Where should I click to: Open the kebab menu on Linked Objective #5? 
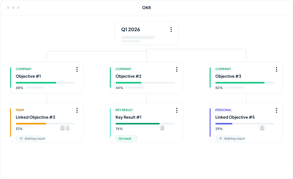coord(277,110)
